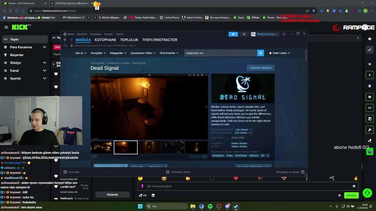376x211 pixels.
Task: Enter Steam Big Picture mode via monitor icon
Action: point(284,34)
